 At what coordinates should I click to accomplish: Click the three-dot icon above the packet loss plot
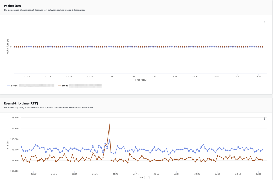pyautogui.click(x=264, y=20)
